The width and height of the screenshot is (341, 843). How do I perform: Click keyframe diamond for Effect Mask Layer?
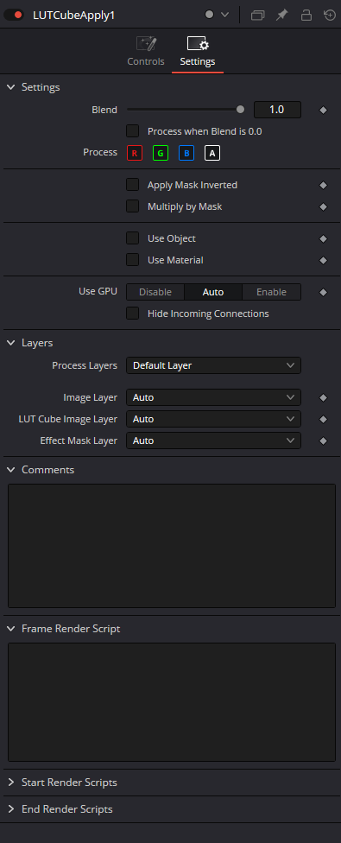[323, 441]
